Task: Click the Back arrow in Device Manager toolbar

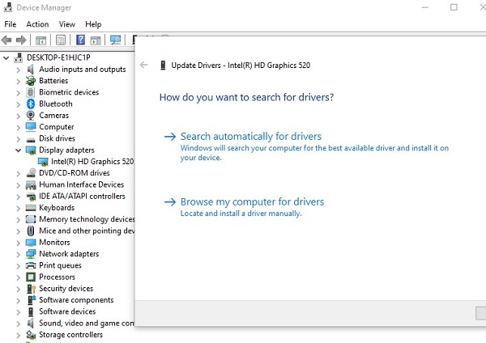Action: 7,40
